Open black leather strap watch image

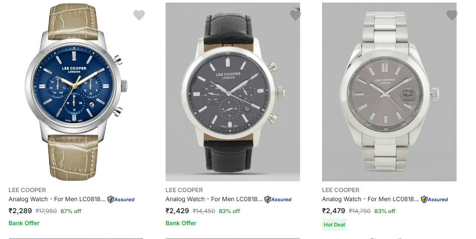click(x=233, y=92)
